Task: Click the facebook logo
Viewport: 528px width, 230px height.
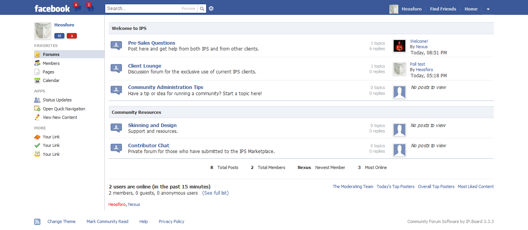Action: 52,8
